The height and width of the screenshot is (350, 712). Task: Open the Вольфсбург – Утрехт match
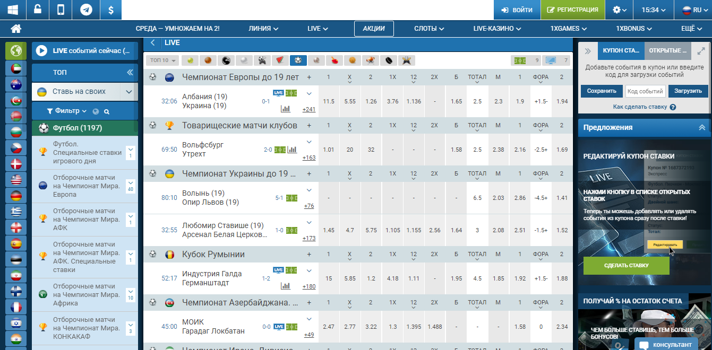coord(203,150)
